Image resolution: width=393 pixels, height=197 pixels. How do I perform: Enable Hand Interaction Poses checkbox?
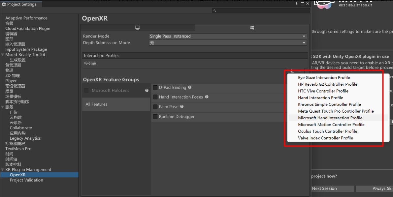tap(155, 97)
